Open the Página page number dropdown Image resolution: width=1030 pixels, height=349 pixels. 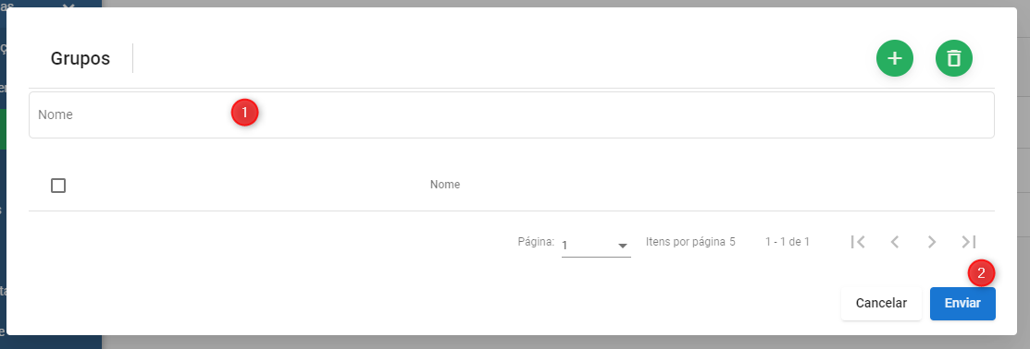pyautogui.click(x=596, y=245)
